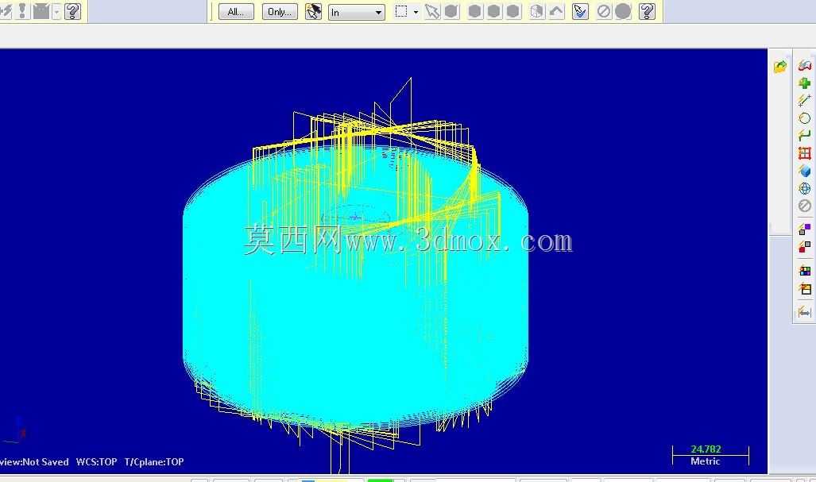The image size is (816, 482).
Task: Expand the small dropdown arrow in top-left toolbar
Action: 56,11
